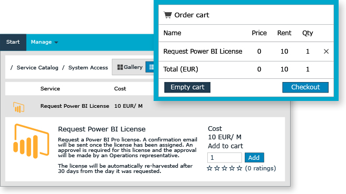Click the Add to cart quantity field

click(224, 158)
